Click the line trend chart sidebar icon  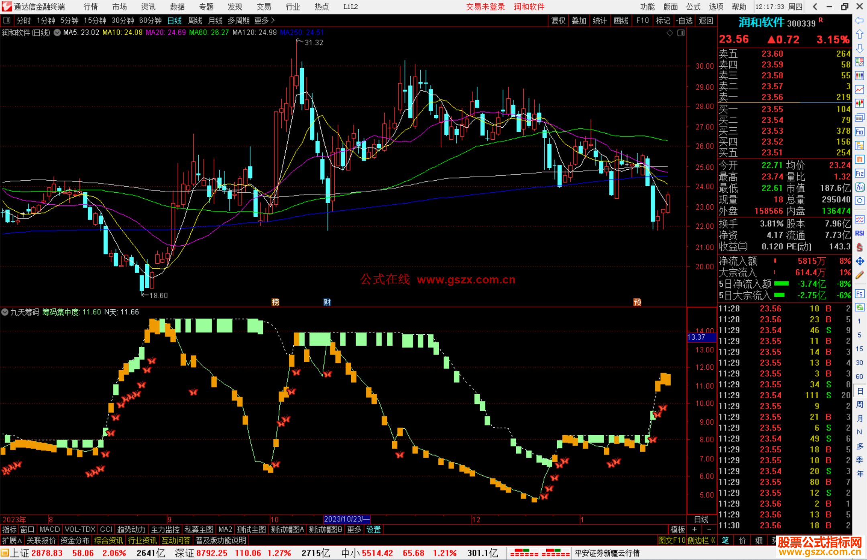click(x=859, y=90)
